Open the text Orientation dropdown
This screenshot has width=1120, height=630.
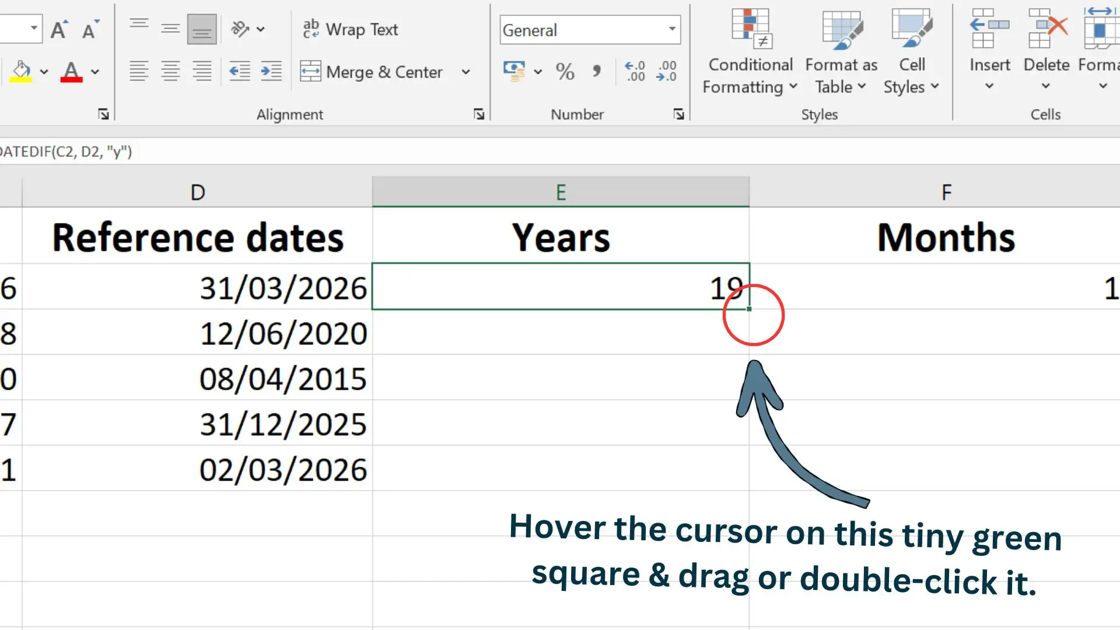pos(261,29)
